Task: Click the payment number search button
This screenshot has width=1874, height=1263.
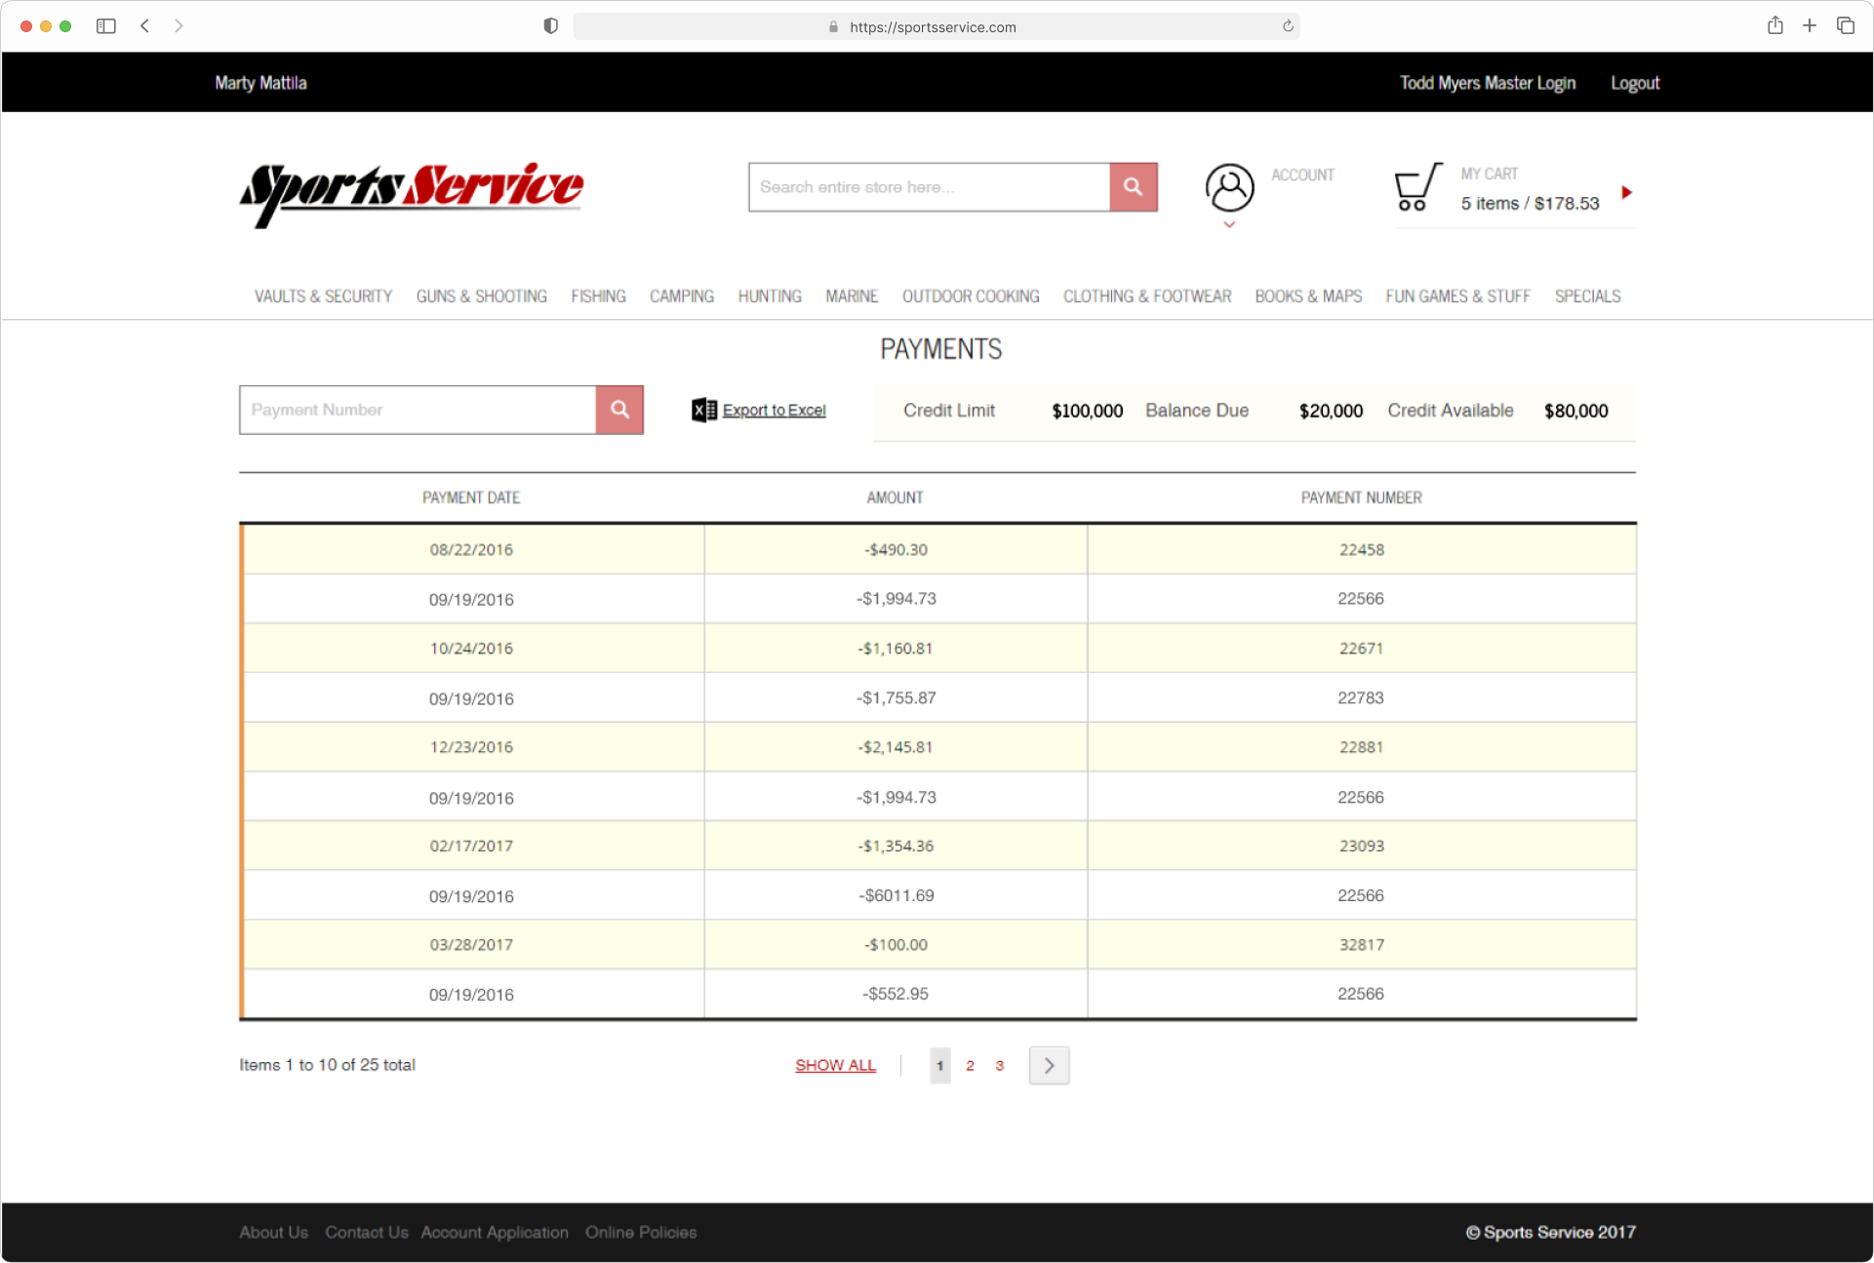Action: (619, 410)
